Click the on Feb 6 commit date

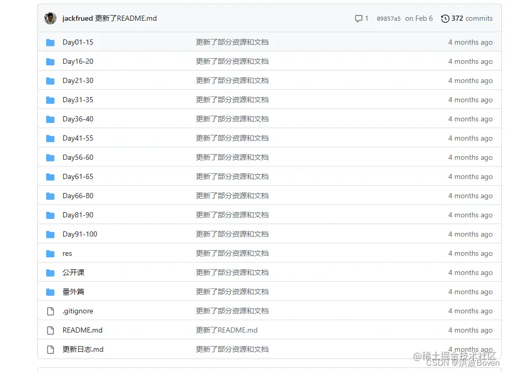[x=419, y=19]
